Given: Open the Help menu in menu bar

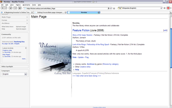Looking at the screenshot, I should coord(40,5).
